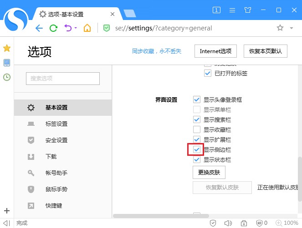302x228 pixels.
Task: Click the 恢复本页默认 button
Action: coord(266,51)
